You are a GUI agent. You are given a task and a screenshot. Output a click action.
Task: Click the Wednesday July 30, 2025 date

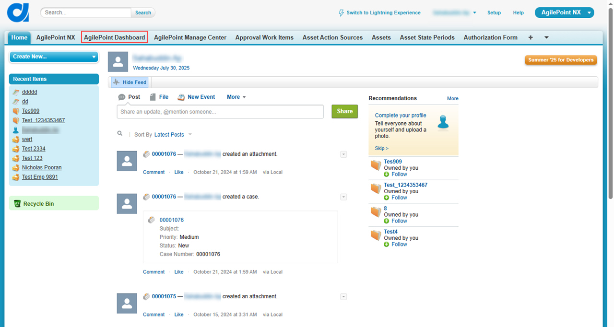161,68
